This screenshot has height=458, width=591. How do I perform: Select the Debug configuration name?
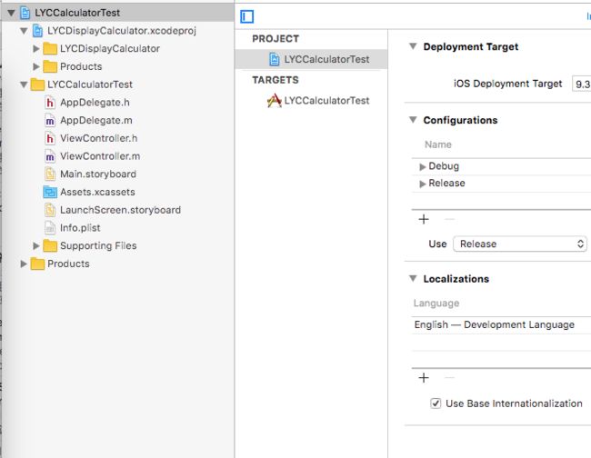444,166
